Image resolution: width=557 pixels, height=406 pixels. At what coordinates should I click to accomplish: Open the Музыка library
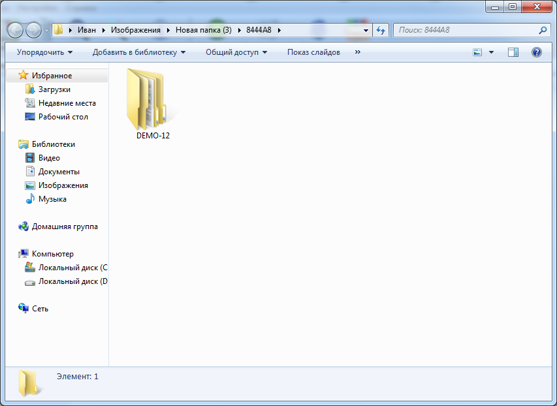[52, 199]
